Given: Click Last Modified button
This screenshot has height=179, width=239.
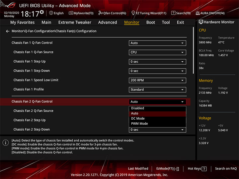Looking at the screenshot, I should pyautogui.click(x=138, y=169).
